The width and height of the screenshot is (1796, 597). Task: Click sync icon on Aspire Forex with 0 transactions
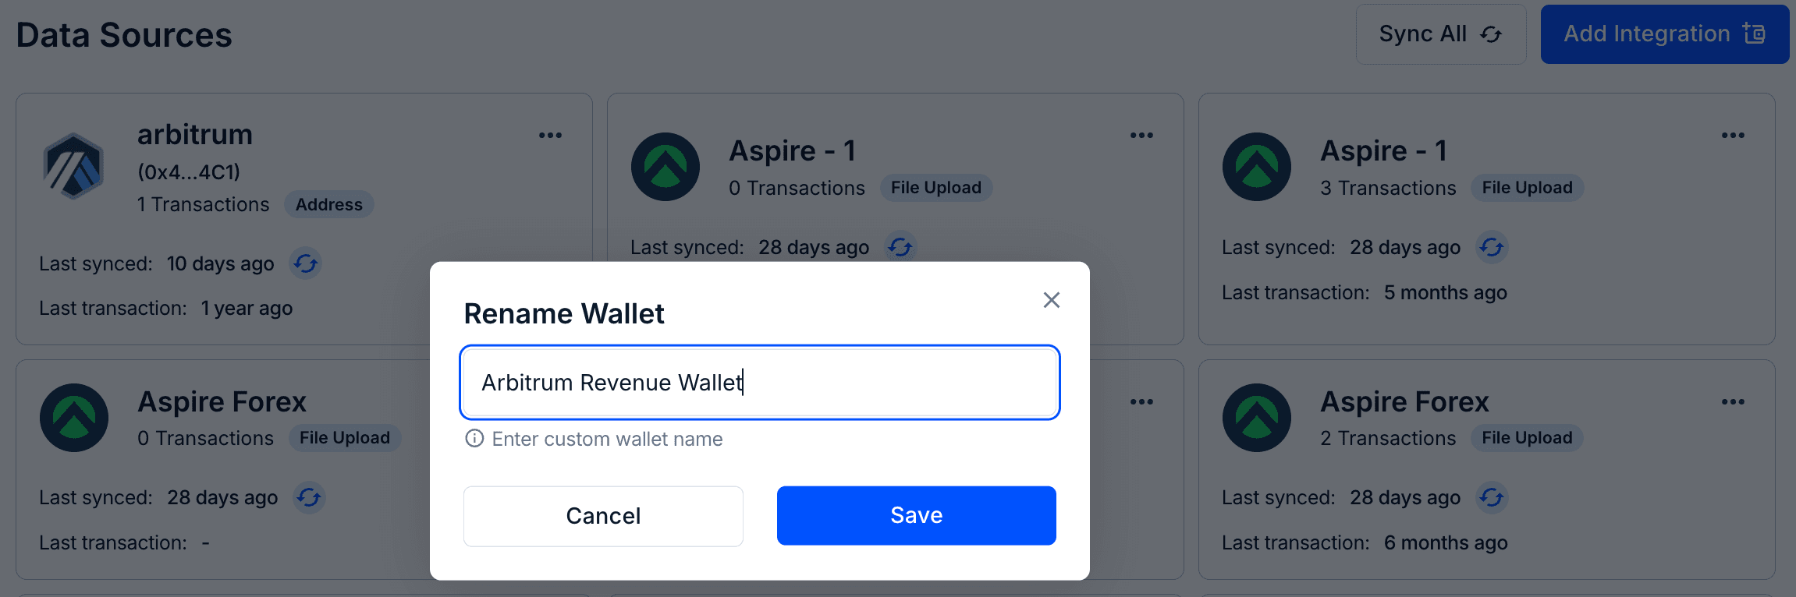[x=309, y=497]
